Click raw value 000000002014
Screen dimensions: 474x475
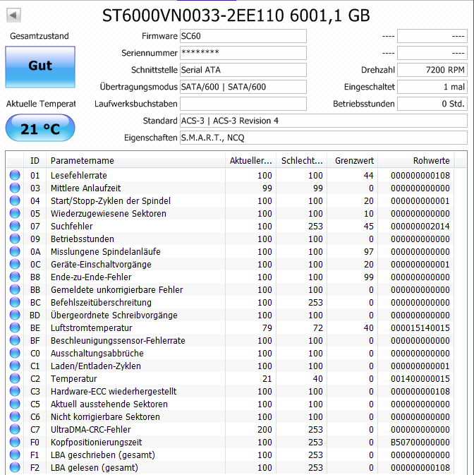pyautogui.click(x=420, y=227)
